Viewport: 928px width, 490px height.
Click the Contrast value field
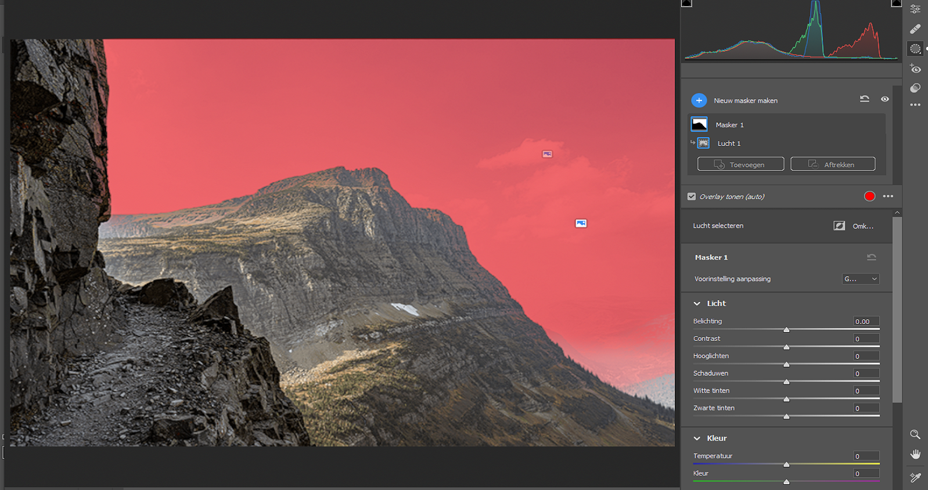pos(866,338)
